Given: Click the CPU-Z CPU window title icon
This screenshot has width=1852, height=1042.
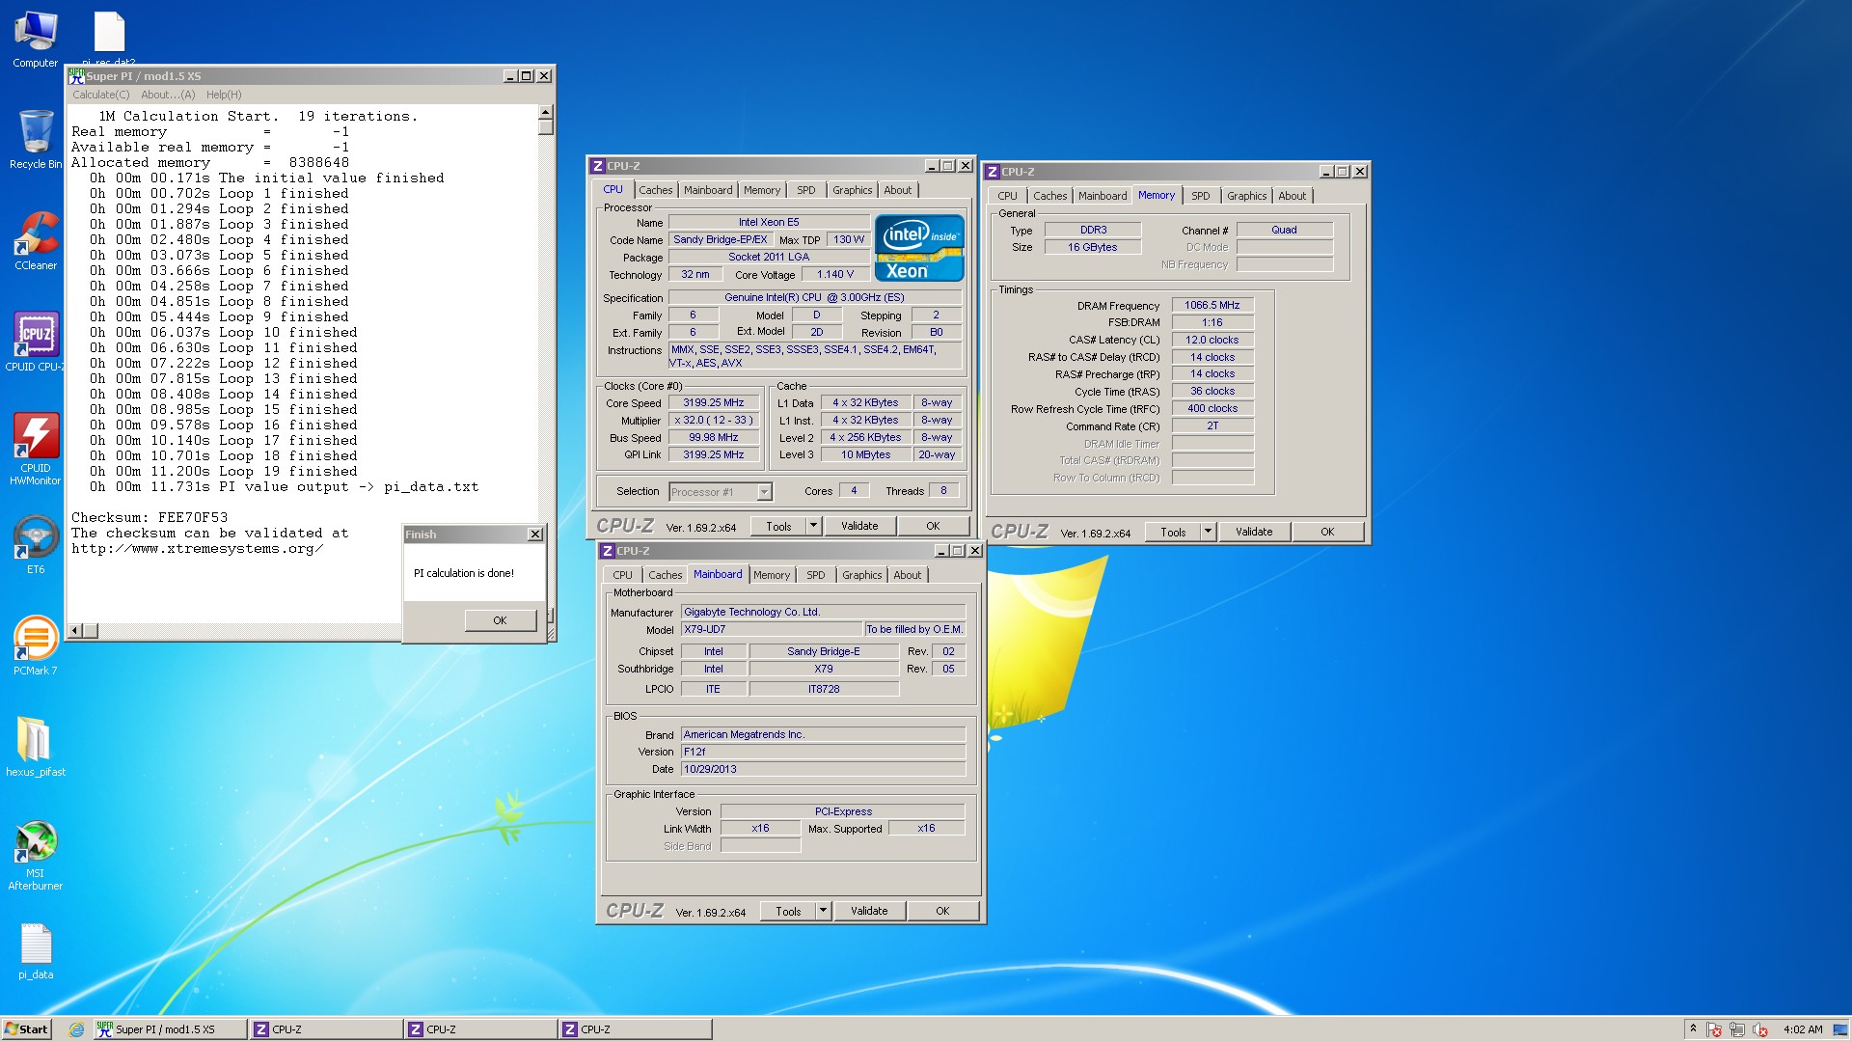Looking at the screenshot, I should point(598,166).
